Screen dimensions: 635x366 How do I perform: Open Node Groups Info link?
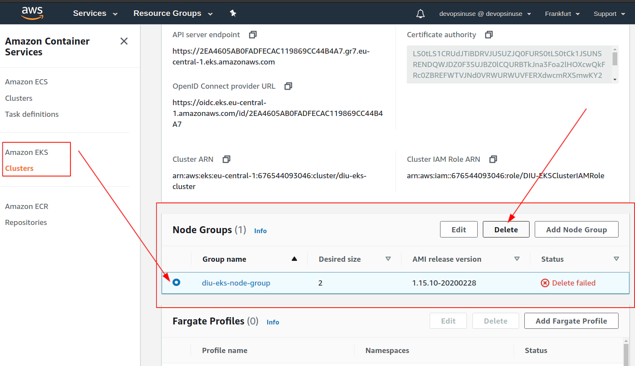click(x=260, y=231)
